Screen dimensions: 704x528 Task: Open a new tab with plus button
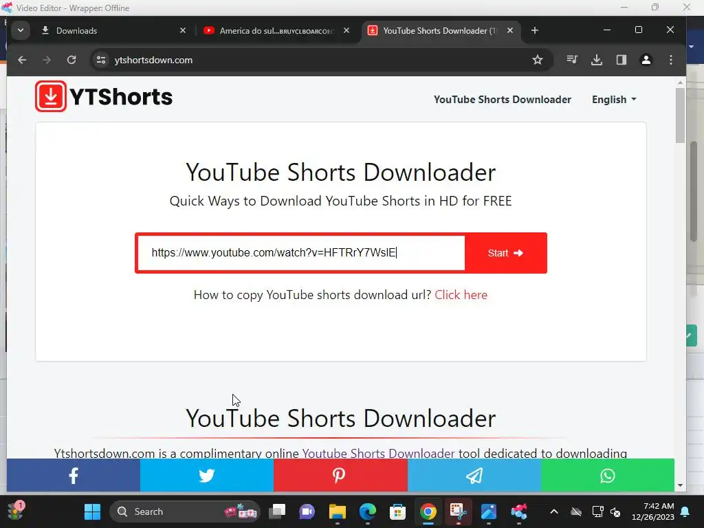(x=535, y=30)
